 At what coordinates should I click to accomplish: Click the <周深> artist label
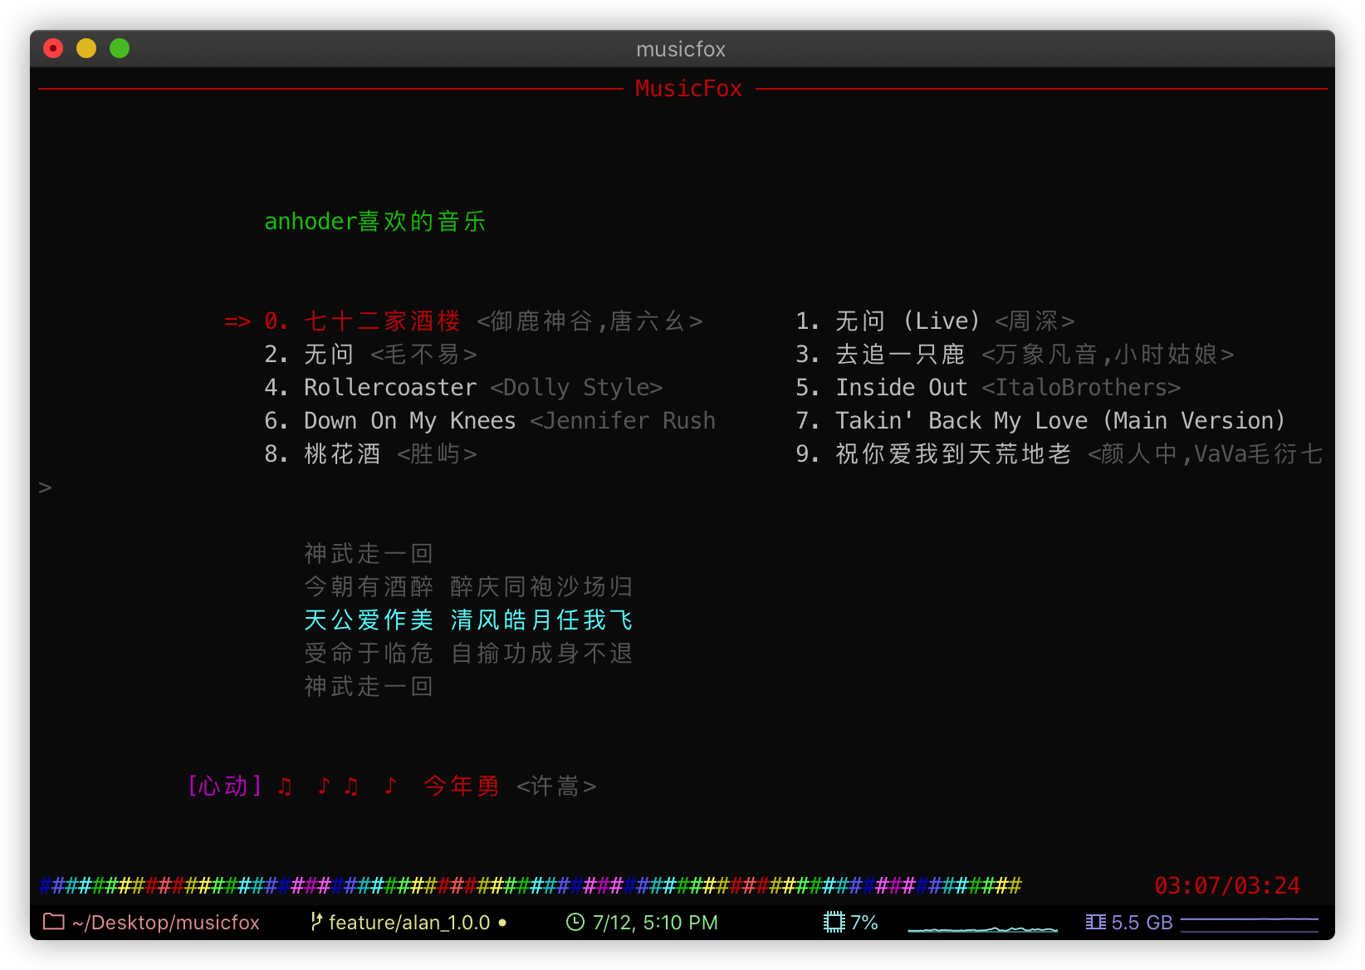[1035, 321]
